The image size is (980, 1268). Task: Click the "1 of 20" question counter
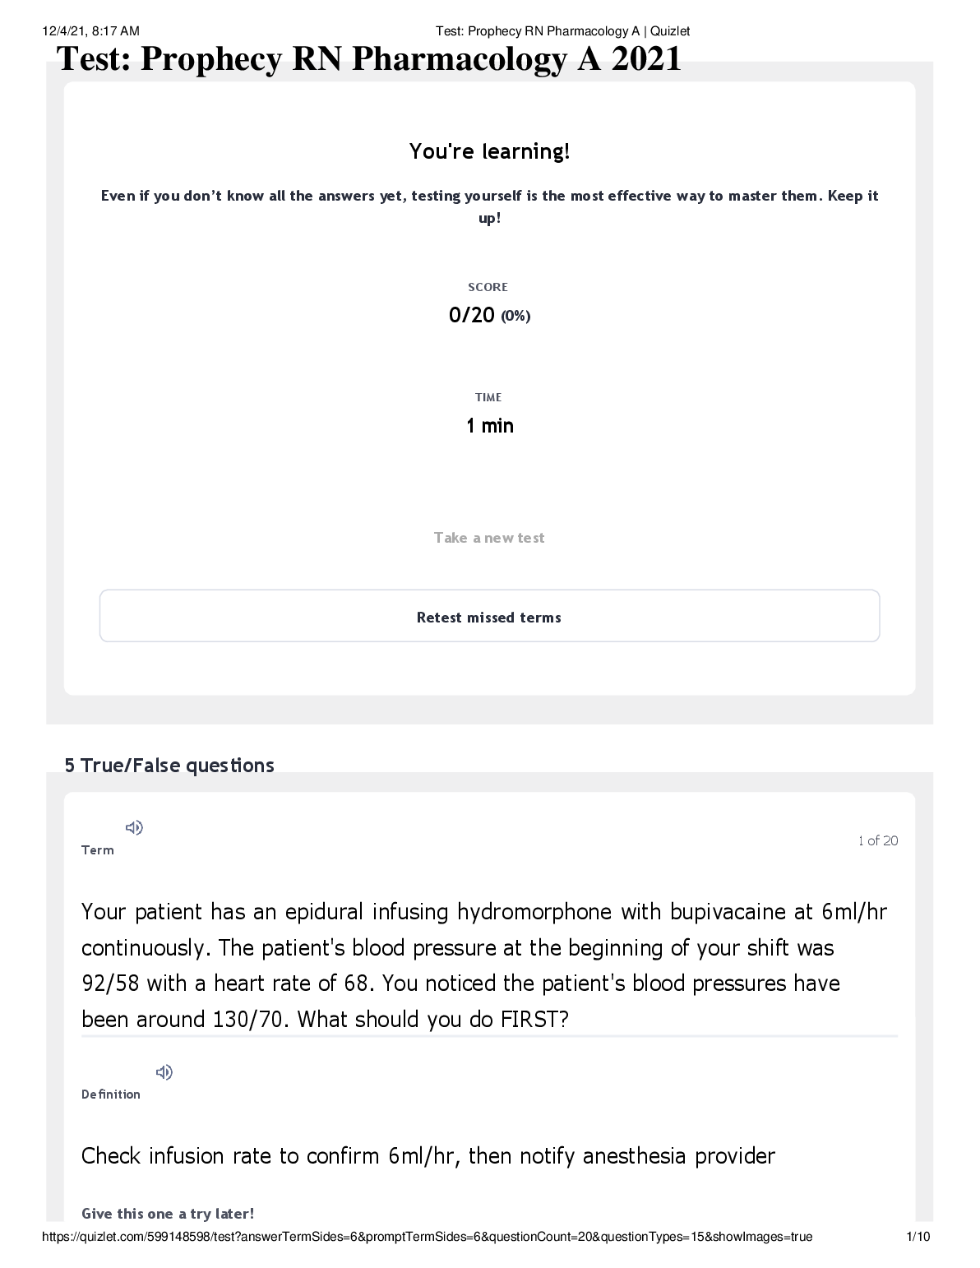(x=877, y=840)
